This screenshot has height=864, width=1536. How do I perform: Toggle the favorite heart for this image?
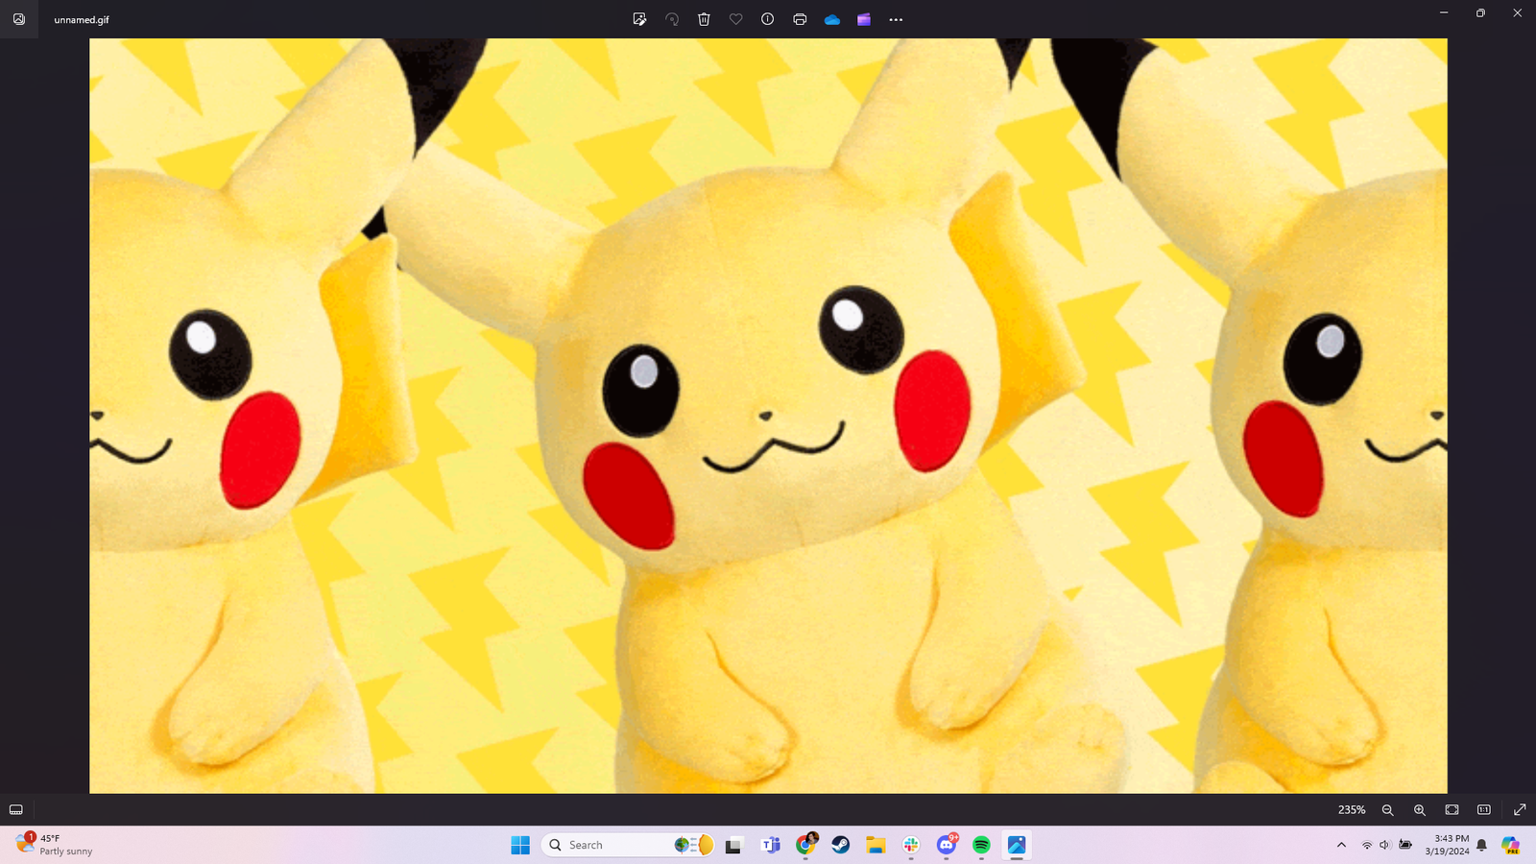click(x=735, y=19)
